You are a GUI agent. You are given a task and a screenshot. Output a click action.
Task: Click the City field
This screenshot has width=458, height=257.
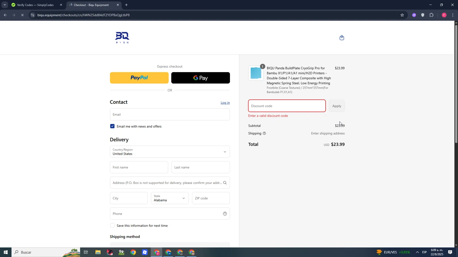[x=129, y=198]
